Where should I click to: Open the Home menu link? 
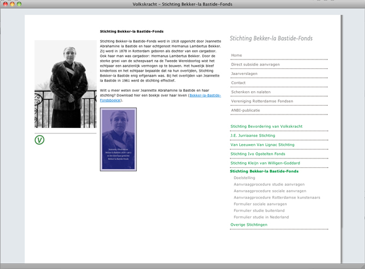tap(237, 55)
